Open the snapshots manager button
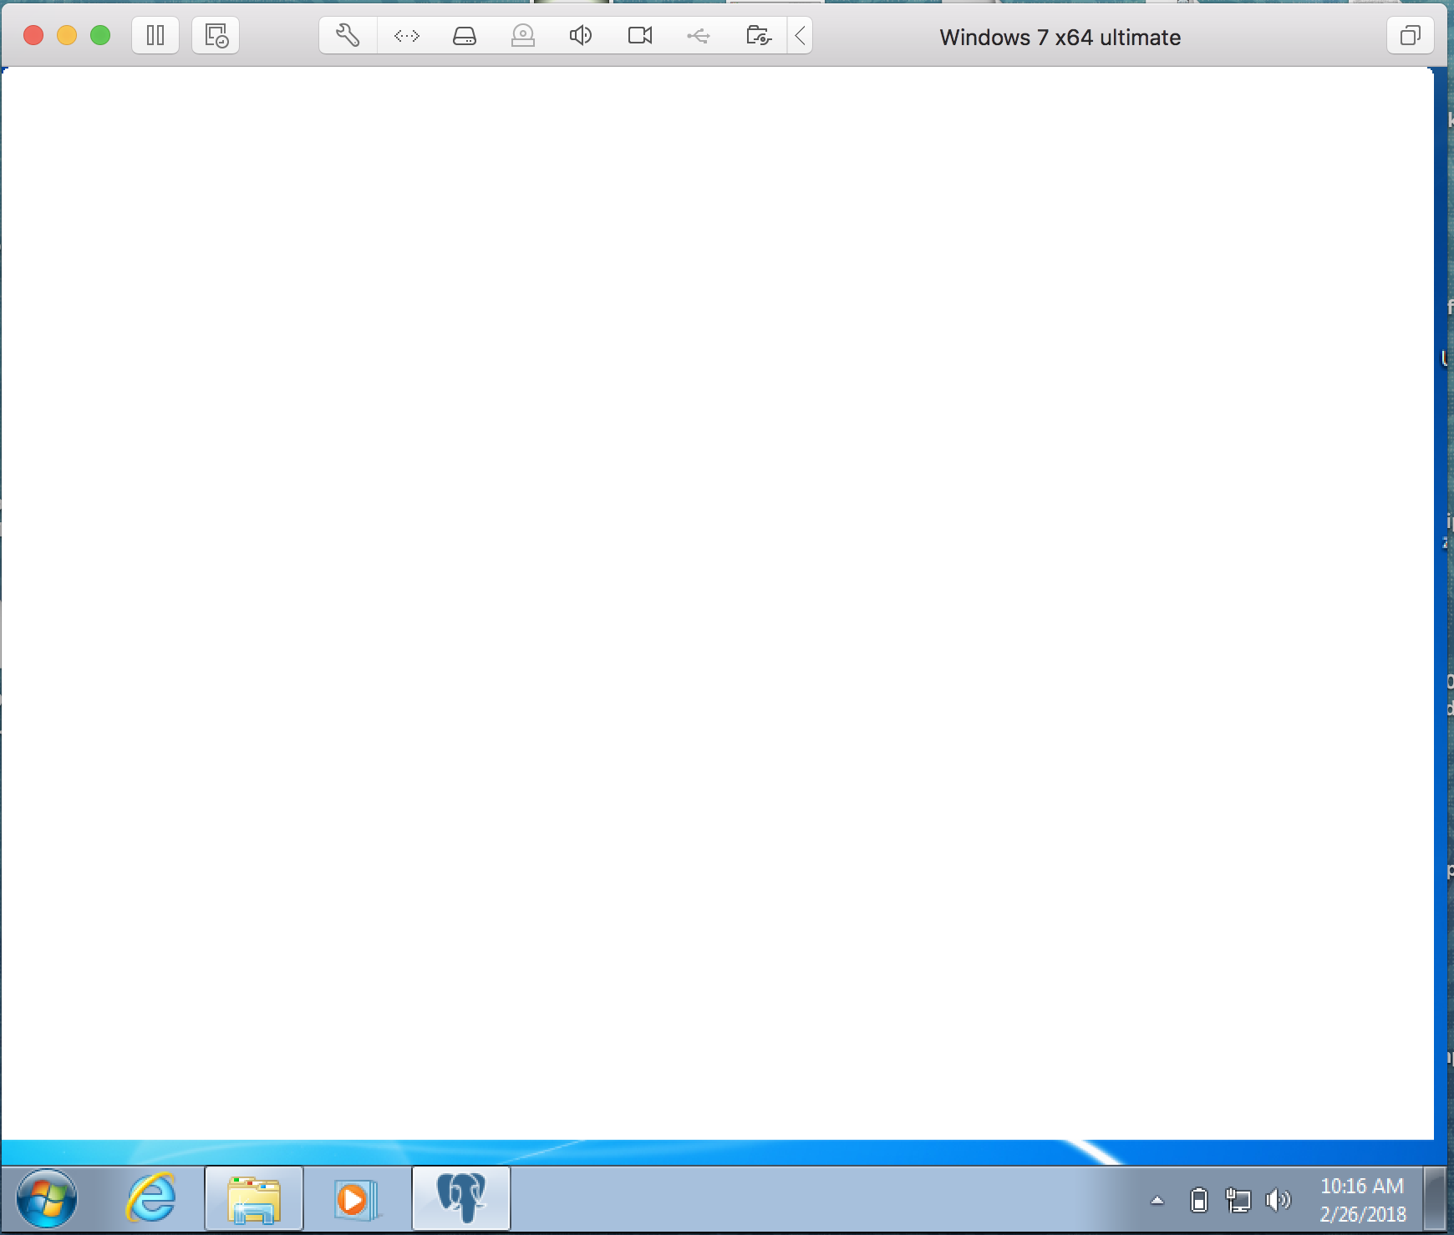1454x1235 pixels. [x=216, y=36]
